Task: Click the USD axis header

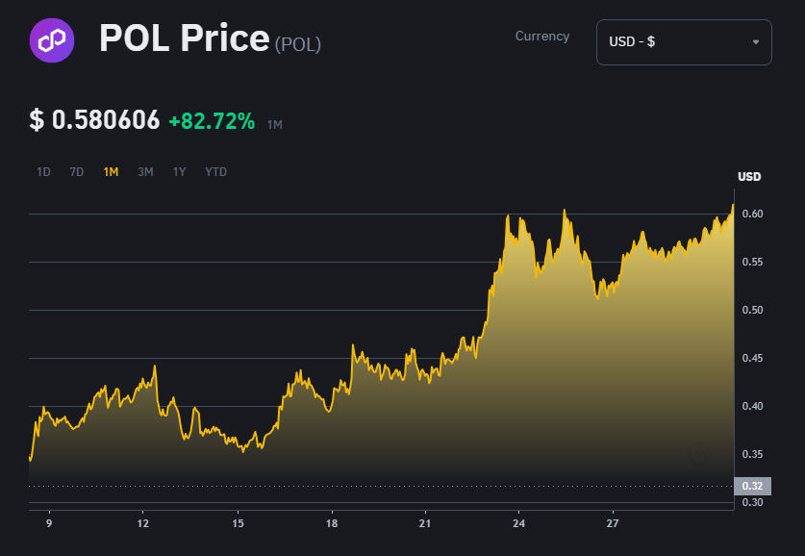Action: pyautogui.click(x=749, y=177)
